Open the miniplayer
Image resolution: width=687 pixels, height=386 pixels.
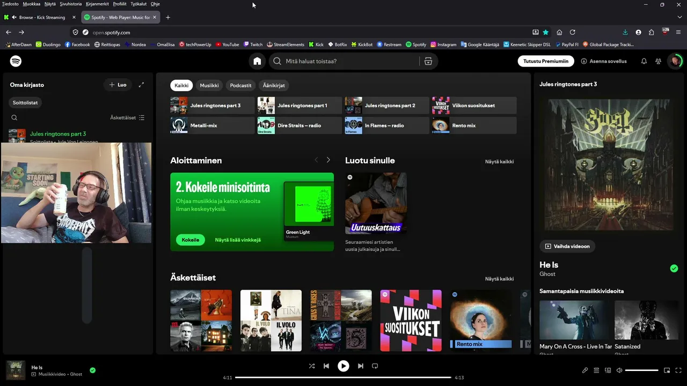pos(667,370)
